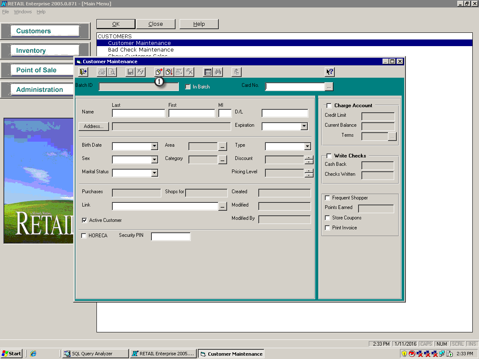Check the HORECA checkbox
The height and width of the screenshot is (359, 479).
click(x=84, y=236)
